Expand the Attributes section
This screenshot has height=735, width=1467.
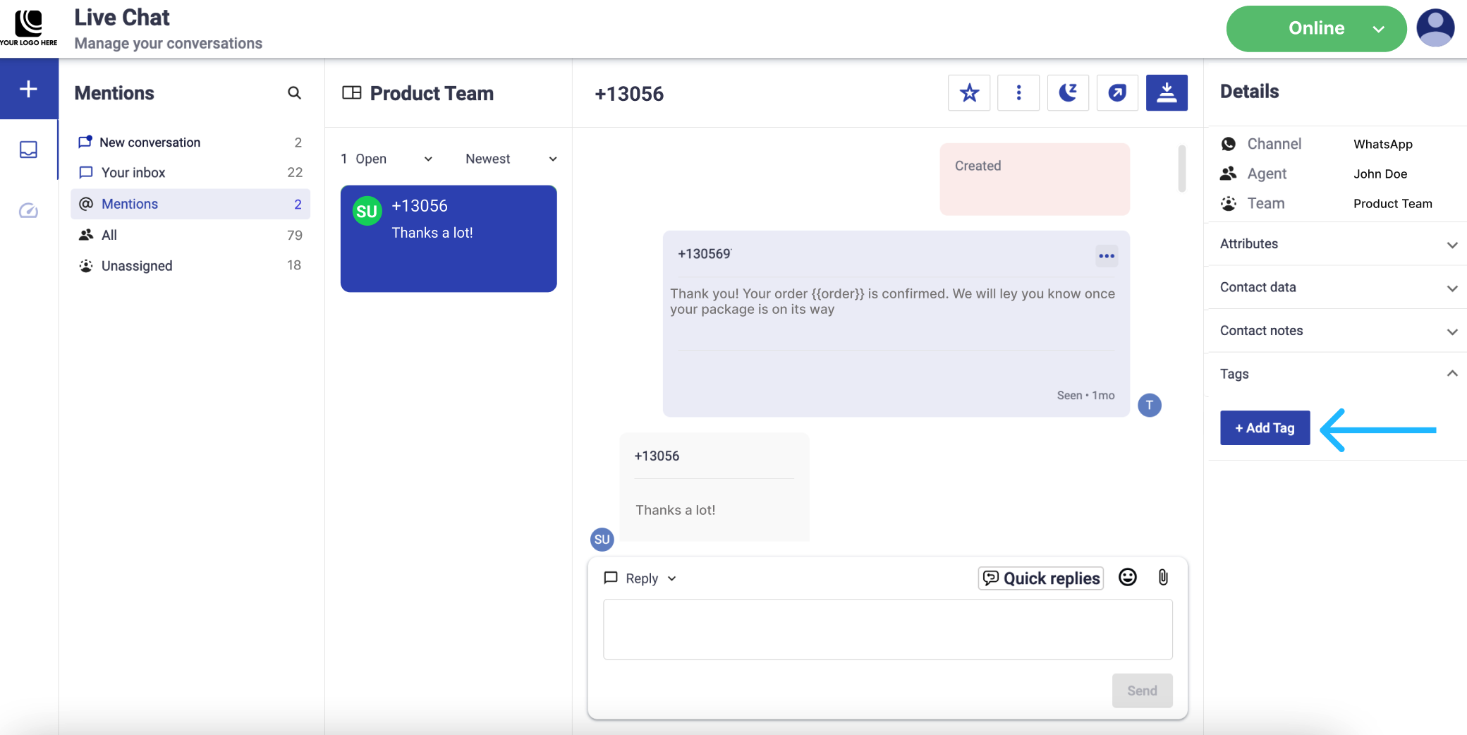(x=1338, y=244)
